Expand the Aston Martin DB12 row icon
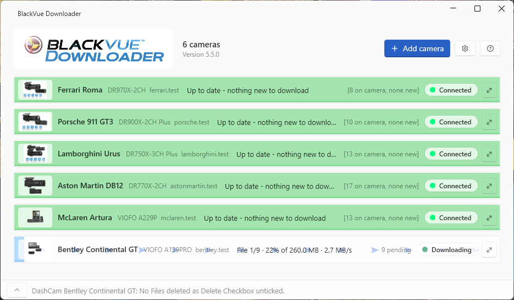 pyautogui.click(x=489, y=186)
